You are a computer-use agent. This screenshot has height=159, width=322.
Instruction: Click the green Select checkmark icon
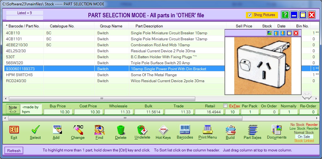click(x=35, y=130)
